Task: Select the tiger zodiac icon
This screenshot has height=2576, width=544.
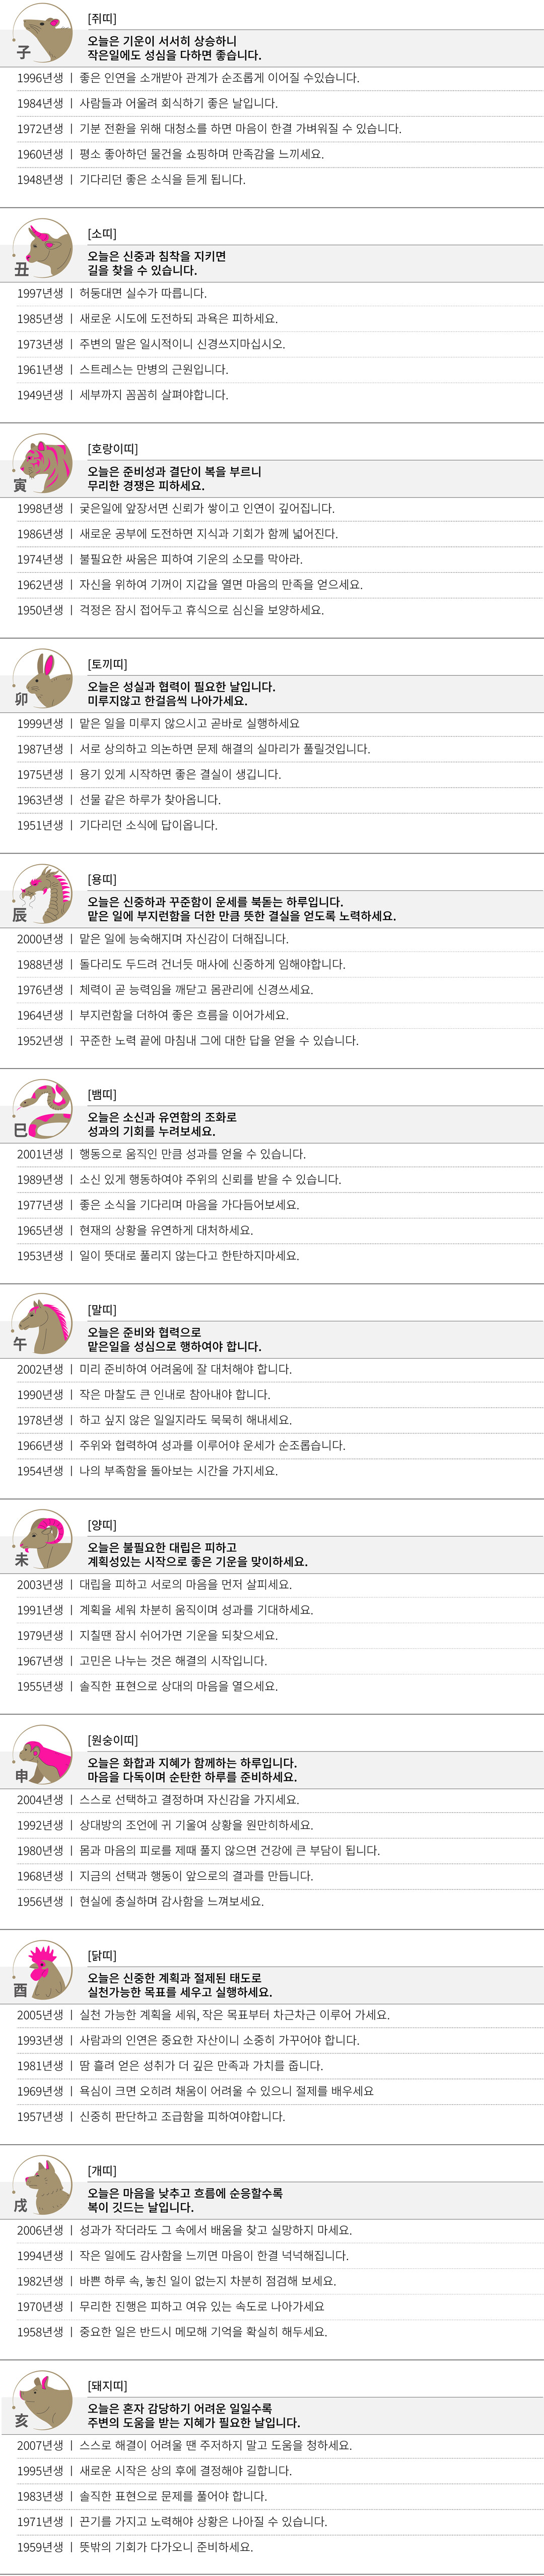Action: click(x=43, y=463)
